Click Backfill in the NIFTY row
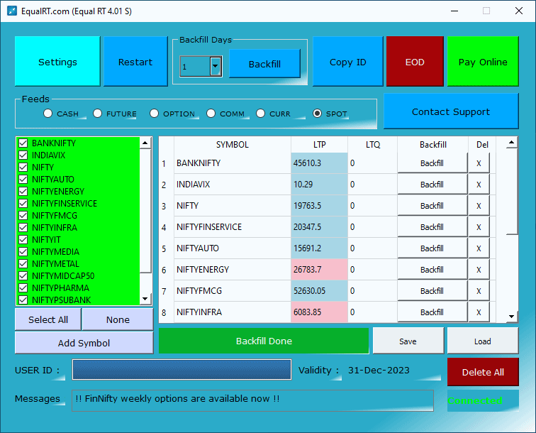 432,205
